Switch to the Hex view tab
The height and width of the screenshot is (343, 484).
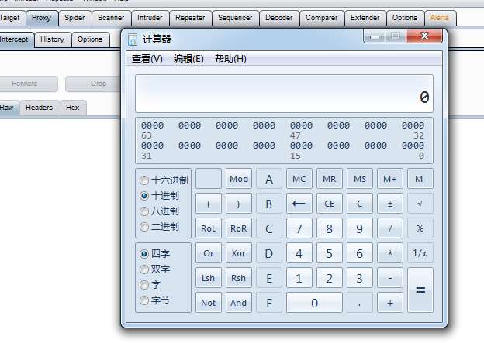pyautogui.click(x=73, y=108)
